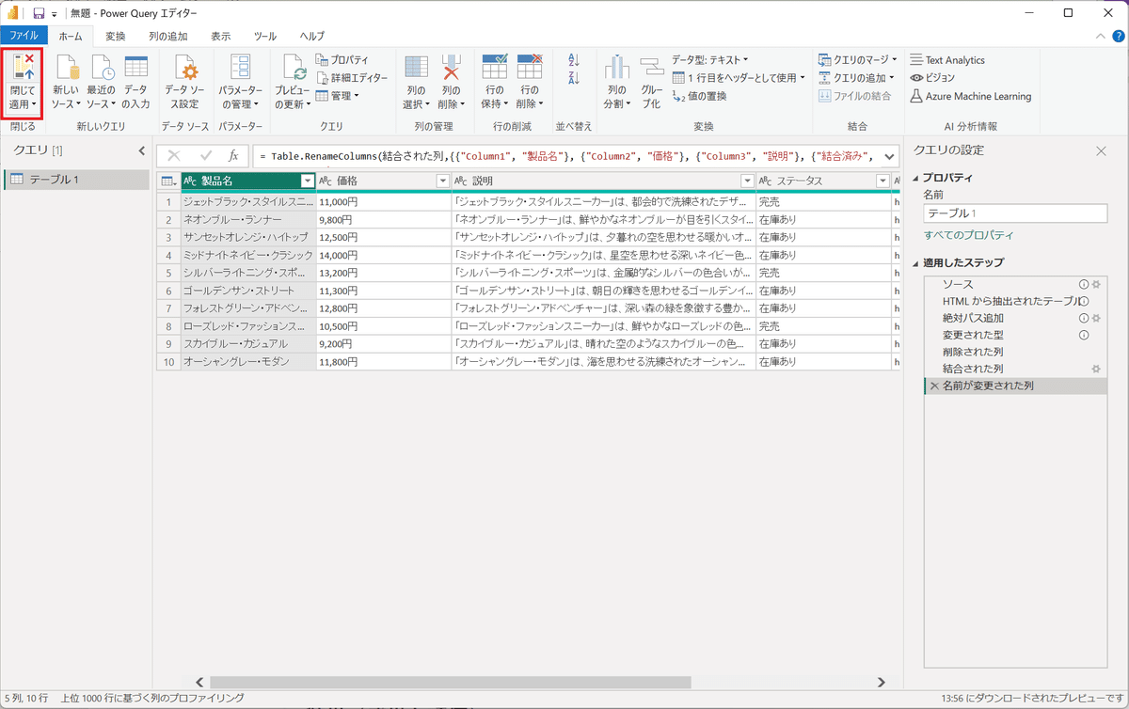Image resolution: width=1129 pixels, height=709 pixels.
Task: Click パラメーターの管理 (Manage Parameters) icon
Action: click(x=241, y=68)
